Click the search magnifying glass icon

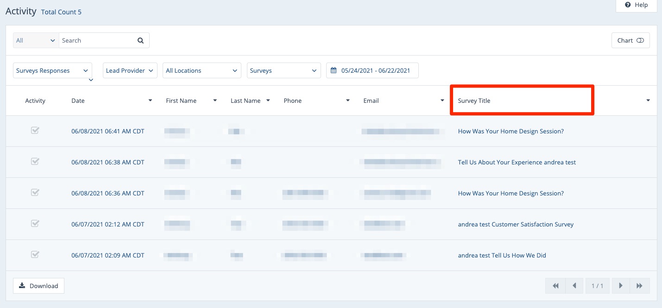(x=140, y=40)
